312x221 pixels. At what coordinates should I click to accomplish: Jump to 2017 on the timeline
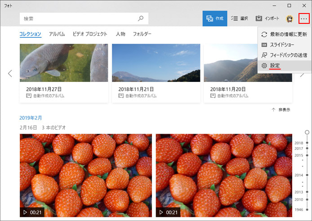pyautogui.click(x=301, y=149)
